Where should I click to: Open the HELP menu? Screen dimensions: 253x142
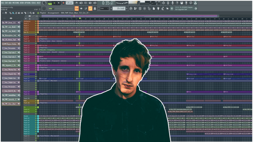(x=38, y=3)
